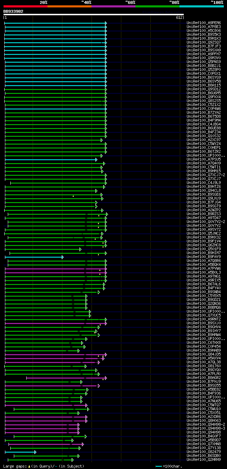
Task: Click the orange ~40% identity legend segment
Action: [x=69, y=6]
